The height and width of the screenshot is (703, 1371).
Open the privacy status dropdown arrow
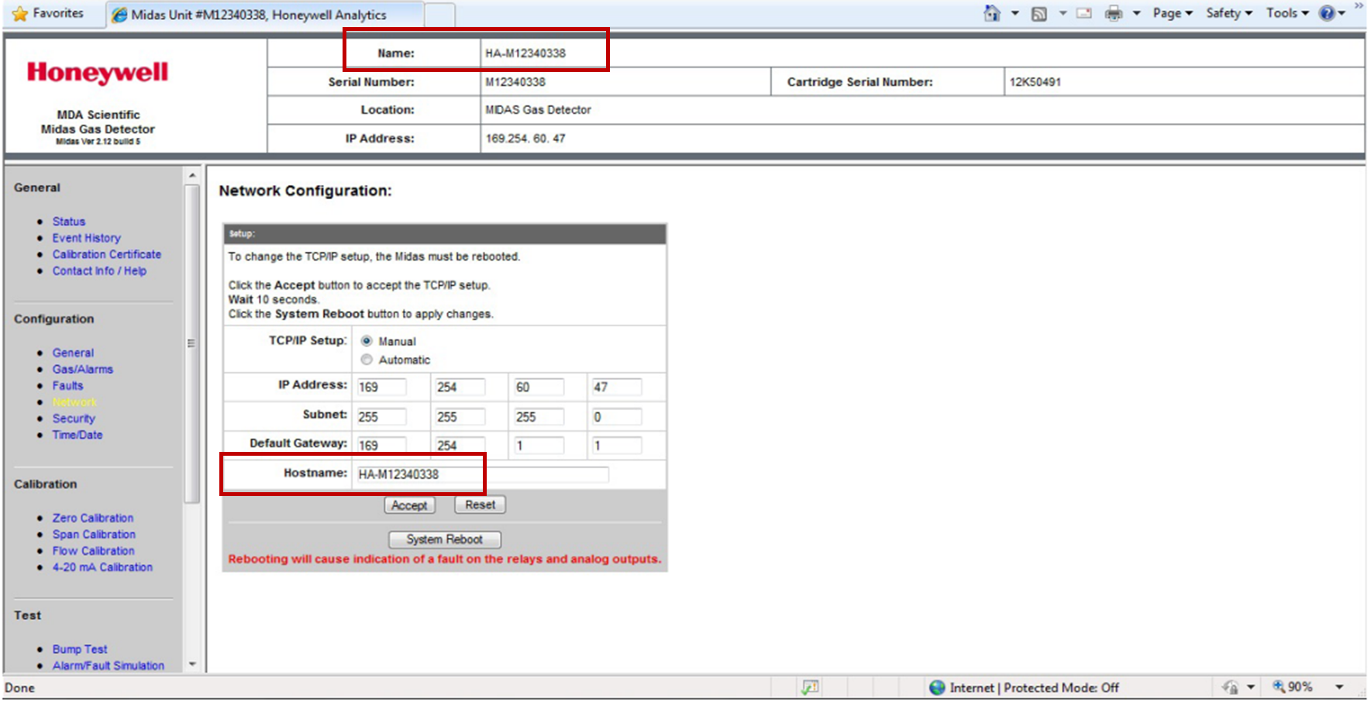pos(1251,687)
